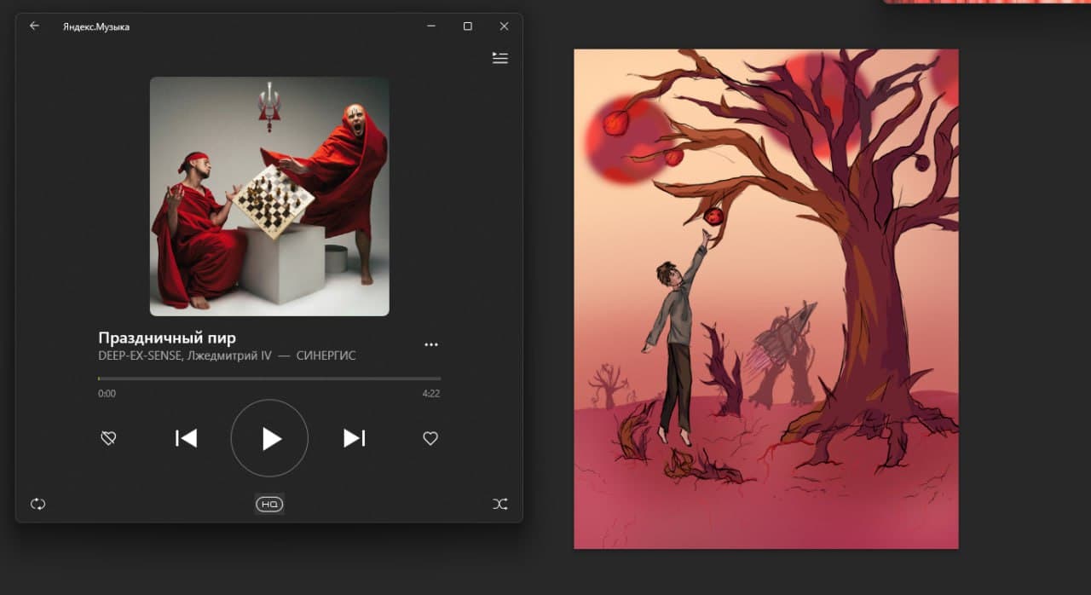The width and height of the screenshot is (1091, 595).
Task: Open artist Лжедмитрий IV page
Action: [228, 355]
